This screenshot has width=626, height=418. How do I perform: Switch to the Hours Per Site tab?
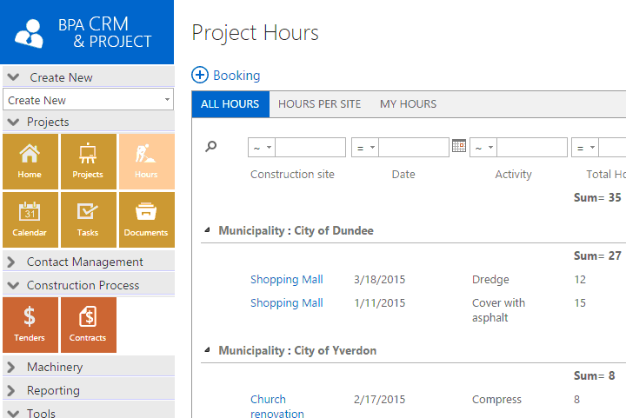coord(319,104)
